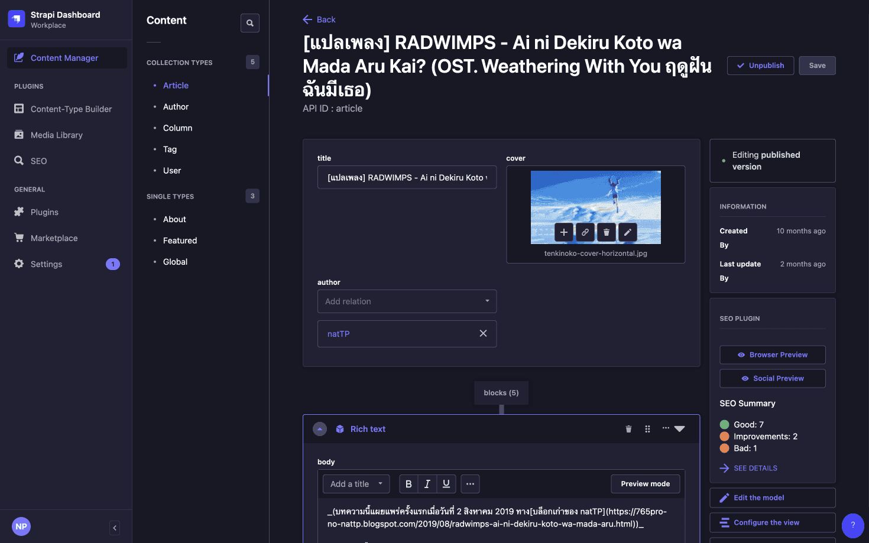Screen dimensions: 869x543
Task: Remove natTP author relation
Action: tap(483, 333)
